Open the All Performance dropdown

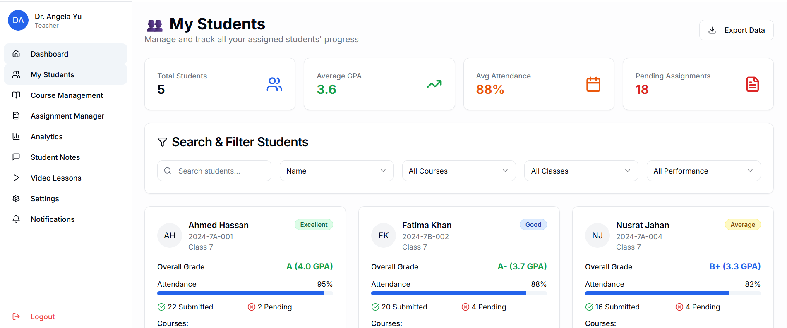[x=703, y=171]
